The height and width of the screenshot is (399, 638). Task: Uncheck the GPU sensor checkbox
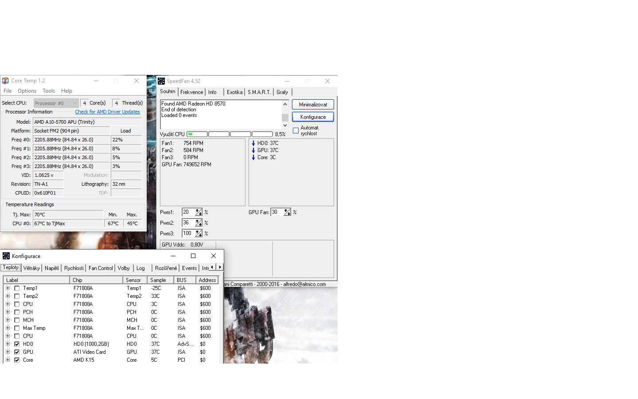17,352
